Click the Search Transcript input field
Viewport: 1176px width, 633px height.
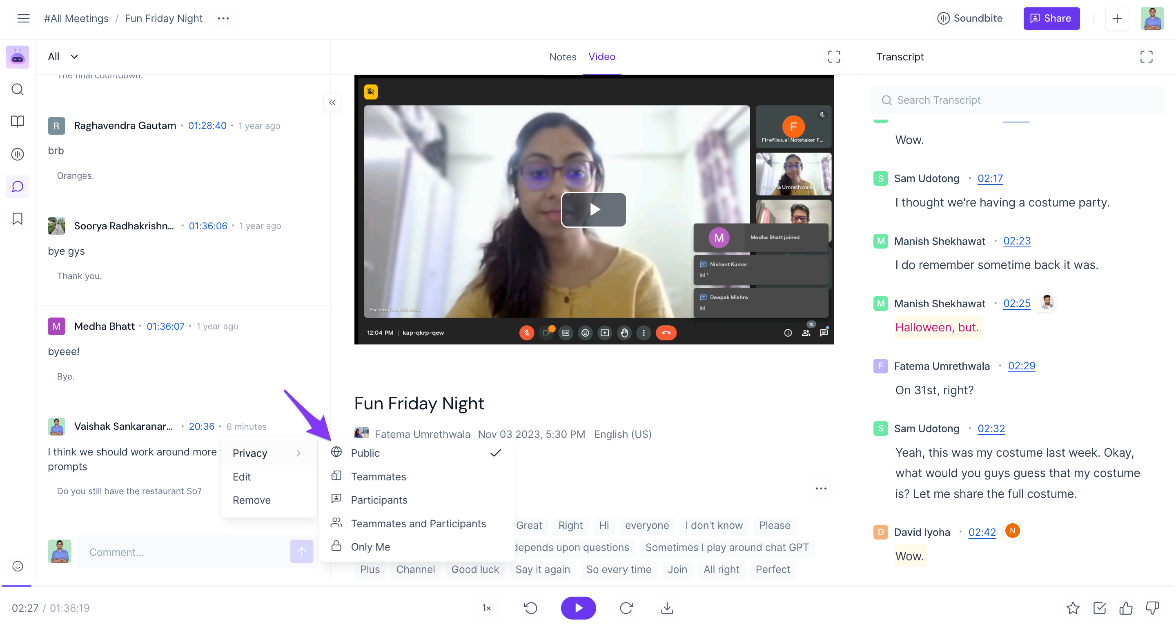point(1018,100)
